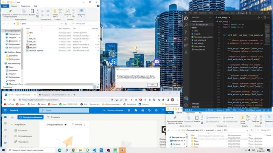Open VS Code Extensions icon
The width and height of the screenshot is (273, 153).
coord(186,45)
